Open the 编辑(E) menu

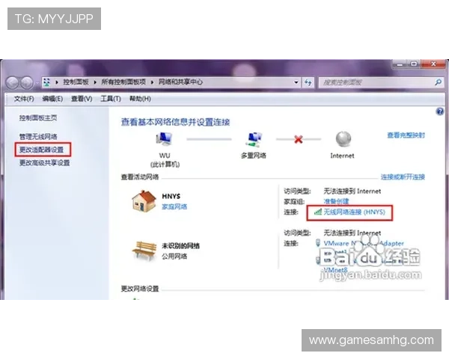click(52, 99)
